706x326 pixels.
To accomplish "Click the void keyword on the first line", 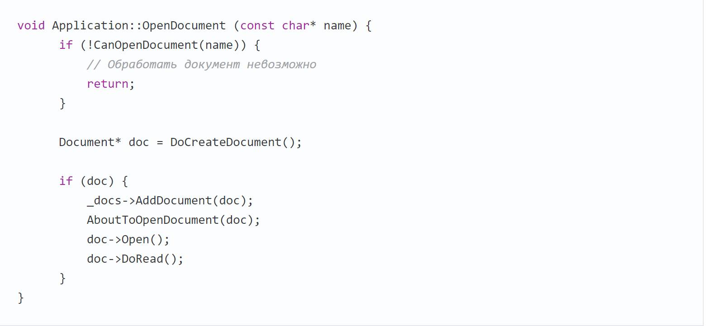I will [31, 26].
